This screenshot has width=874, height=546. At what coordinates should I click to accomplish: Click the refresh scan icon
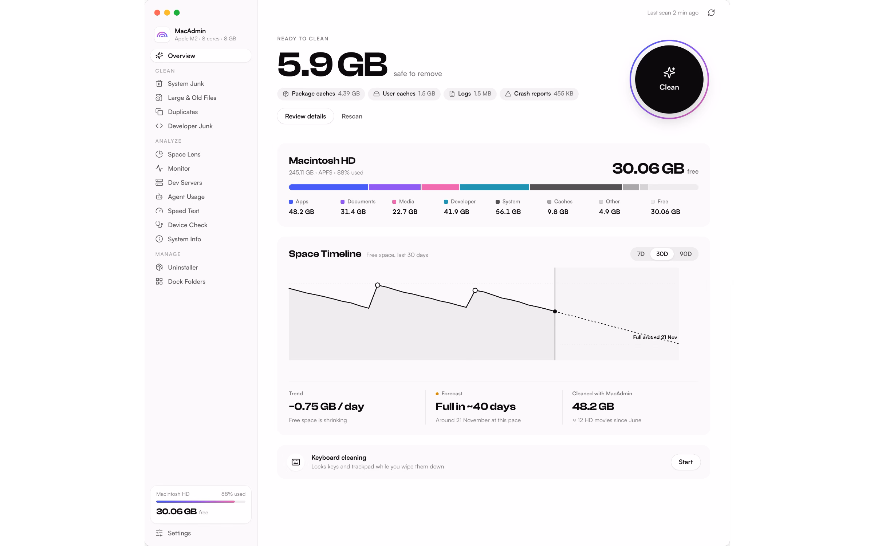click(711, 13)
